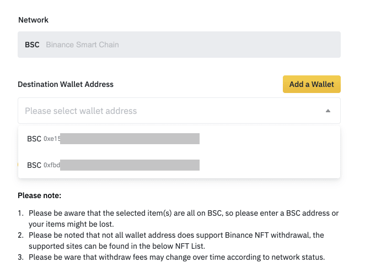Click the 'Binance Smart Chain' text

[82, 45]
